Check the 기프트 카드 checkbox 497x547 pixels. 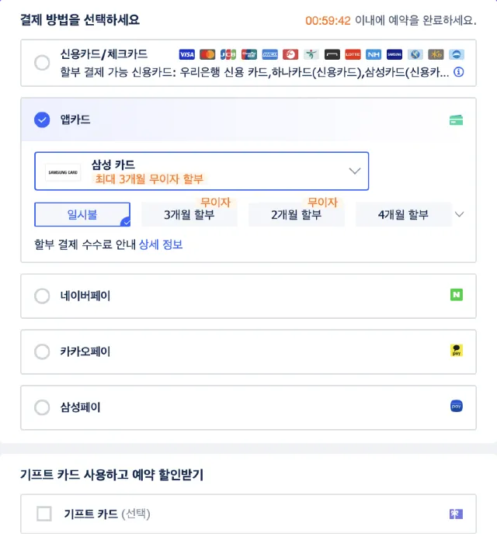[x=44, y=514]
